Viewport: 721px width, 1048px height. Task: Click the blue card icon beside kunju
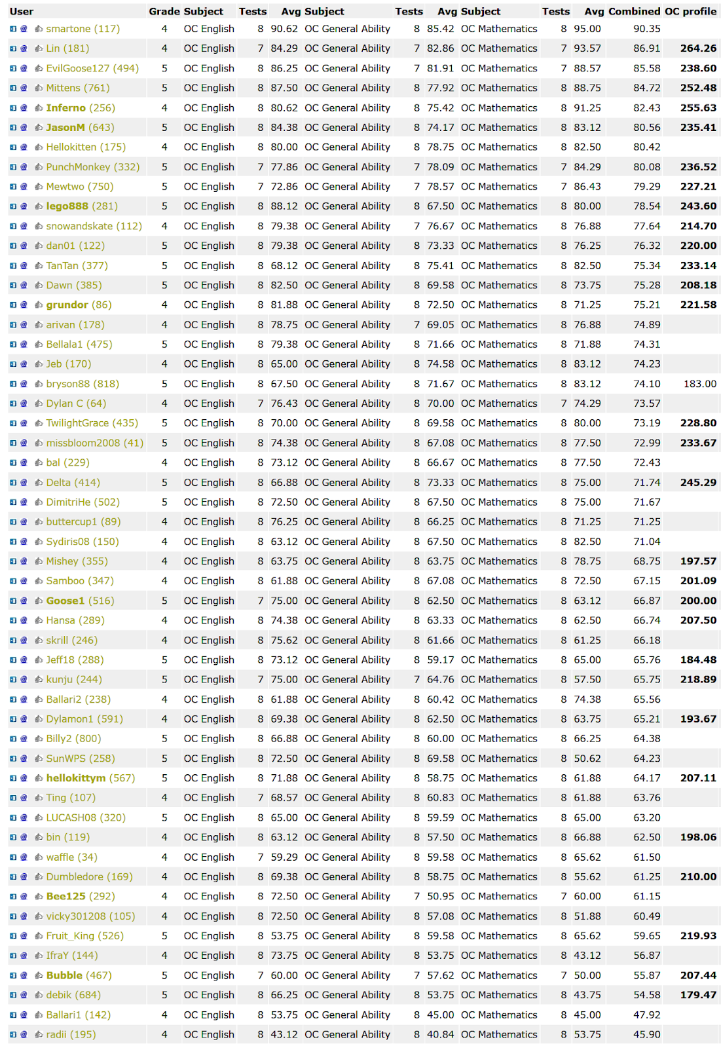pyautogui.click(x=13, y=680)
